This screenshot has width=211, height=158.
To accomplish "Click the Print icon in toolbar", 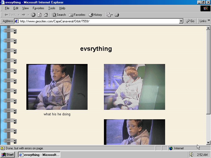I will 117,15.
